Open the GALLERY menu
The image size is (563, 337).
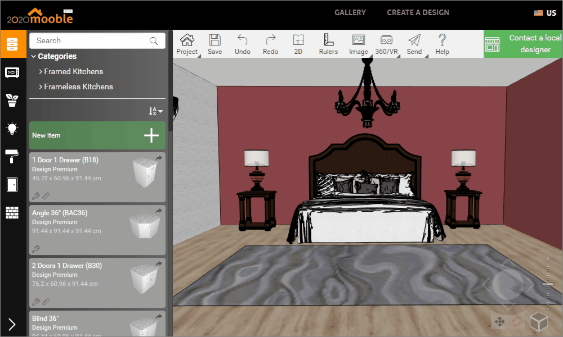click(x=350, y=12)
